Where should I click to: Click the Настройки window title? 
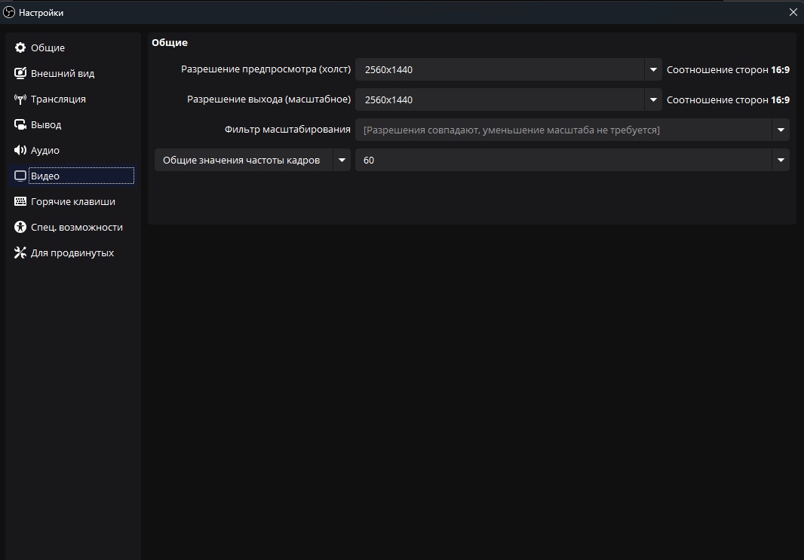(41, 13)
